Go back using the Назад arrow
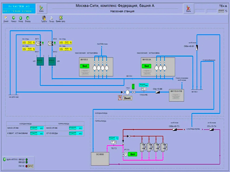Viewport: 230px width, 172px height. click(x=21, y=18)
